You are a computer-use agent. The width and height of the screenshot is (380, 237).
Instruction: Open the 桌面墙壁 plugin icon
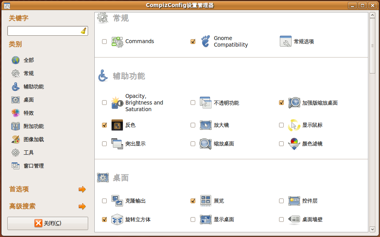pos(294,220)
